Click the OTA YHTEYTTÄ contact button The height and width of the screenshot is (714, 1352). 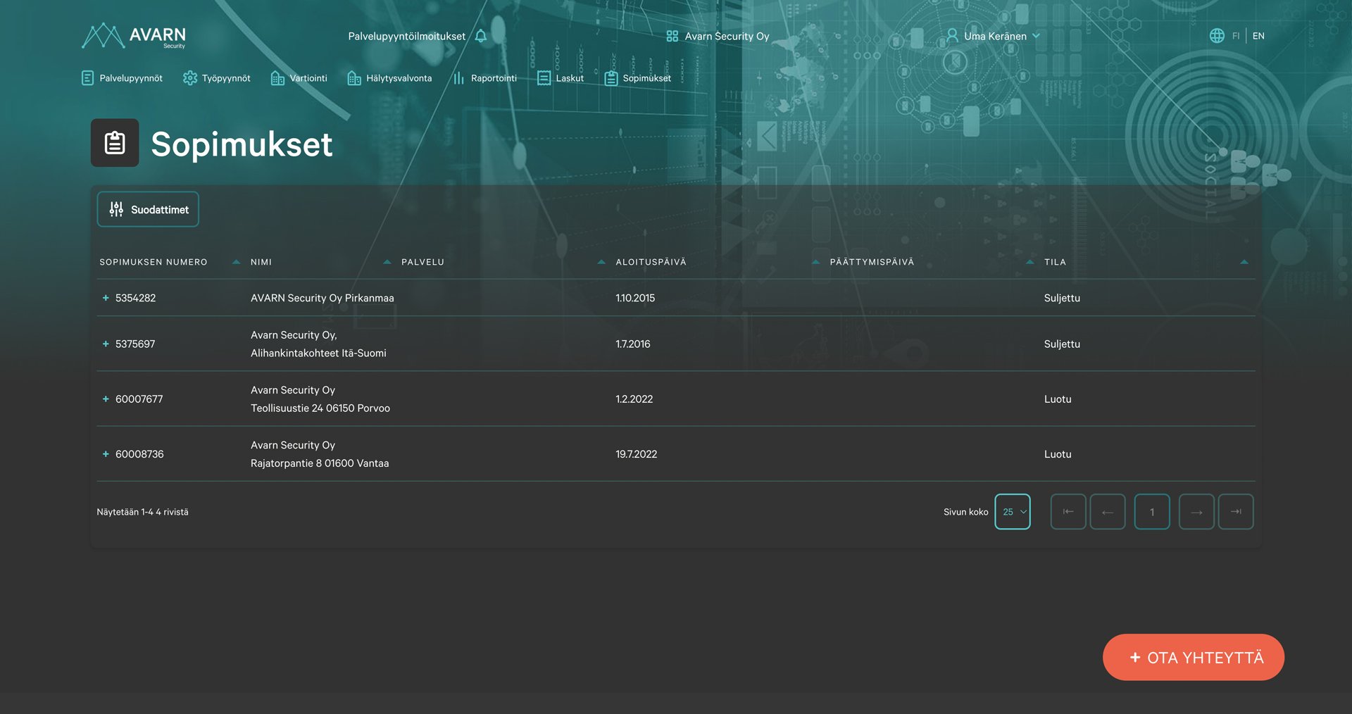[1194, 657]
